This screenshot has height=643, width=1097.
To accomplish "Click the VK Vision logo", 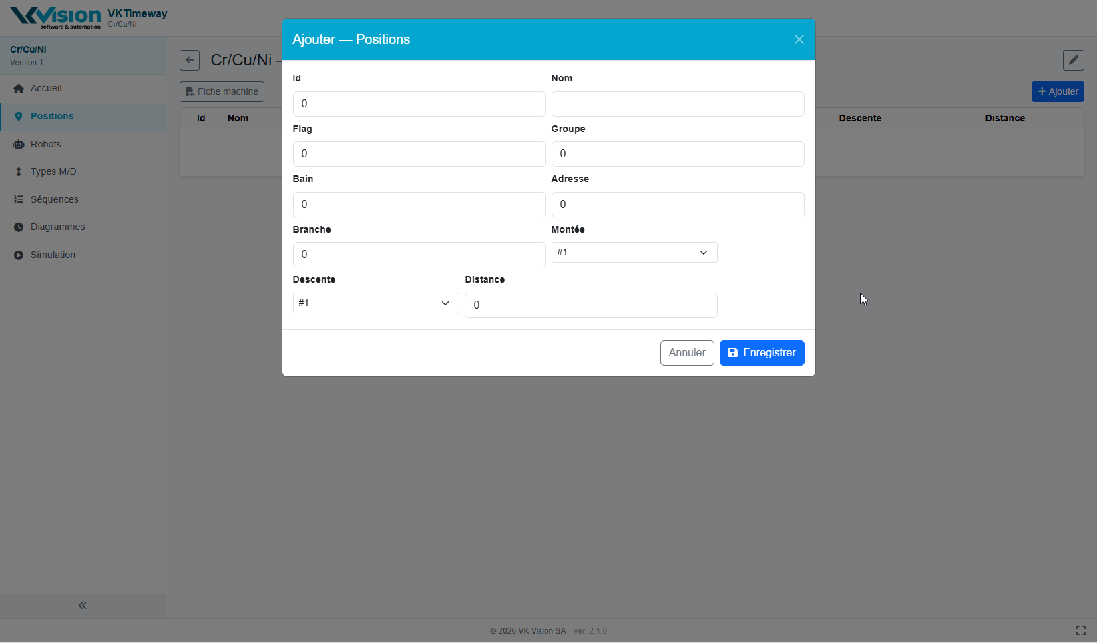I will (x=56, y=17).
